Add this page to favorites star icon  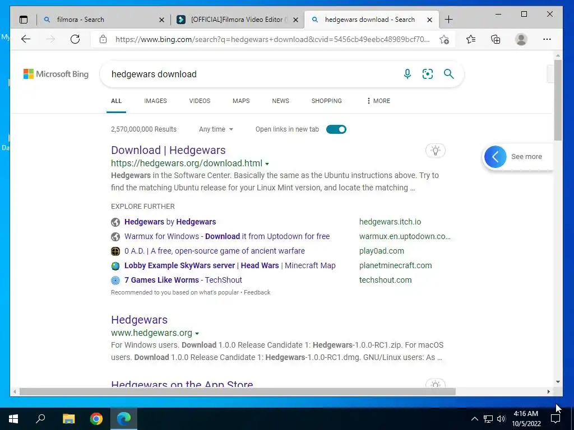tap(444, 39)
